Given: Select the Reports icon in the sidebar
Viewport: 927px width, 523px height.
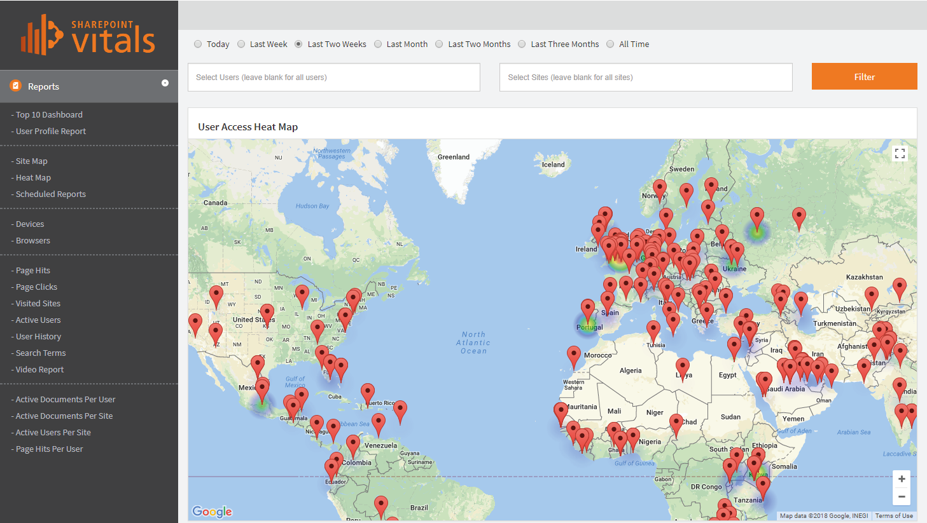Looking at the screenshot, I should click(15, 86).
